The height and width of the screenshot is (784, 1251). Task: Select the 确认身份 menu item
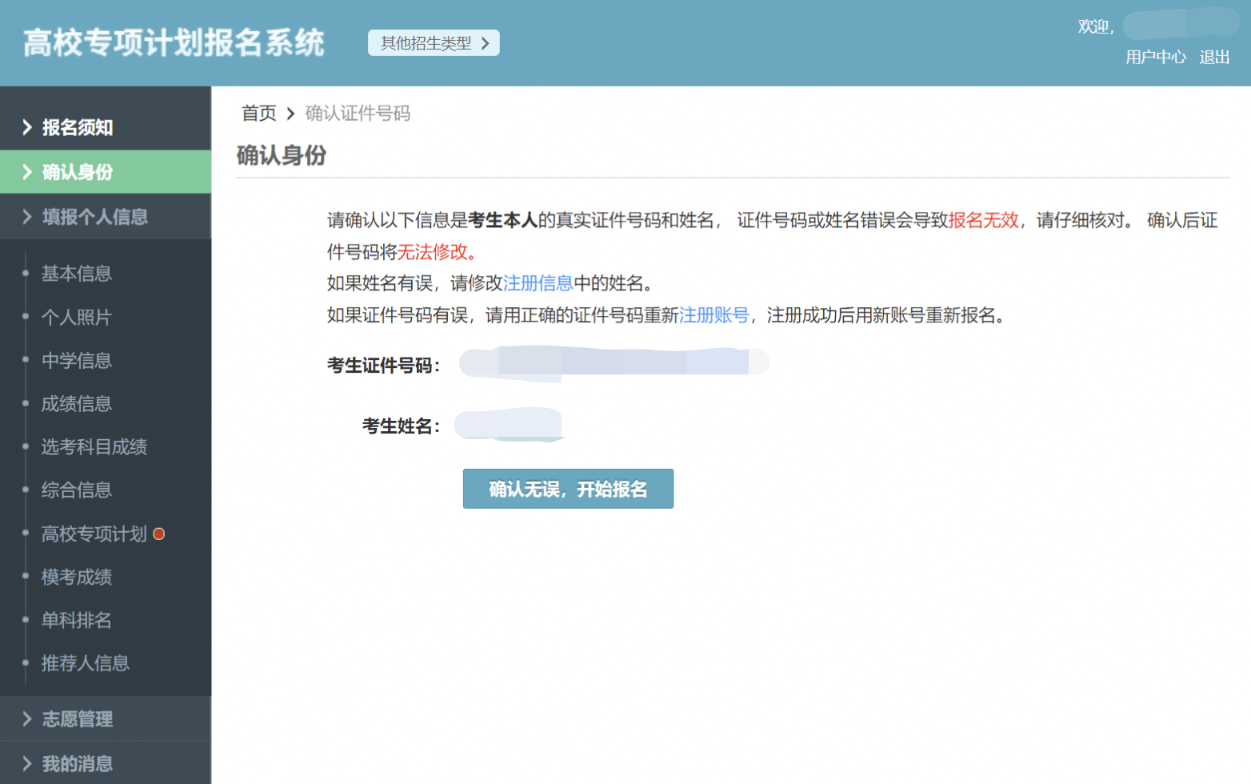tap(77, 172)
